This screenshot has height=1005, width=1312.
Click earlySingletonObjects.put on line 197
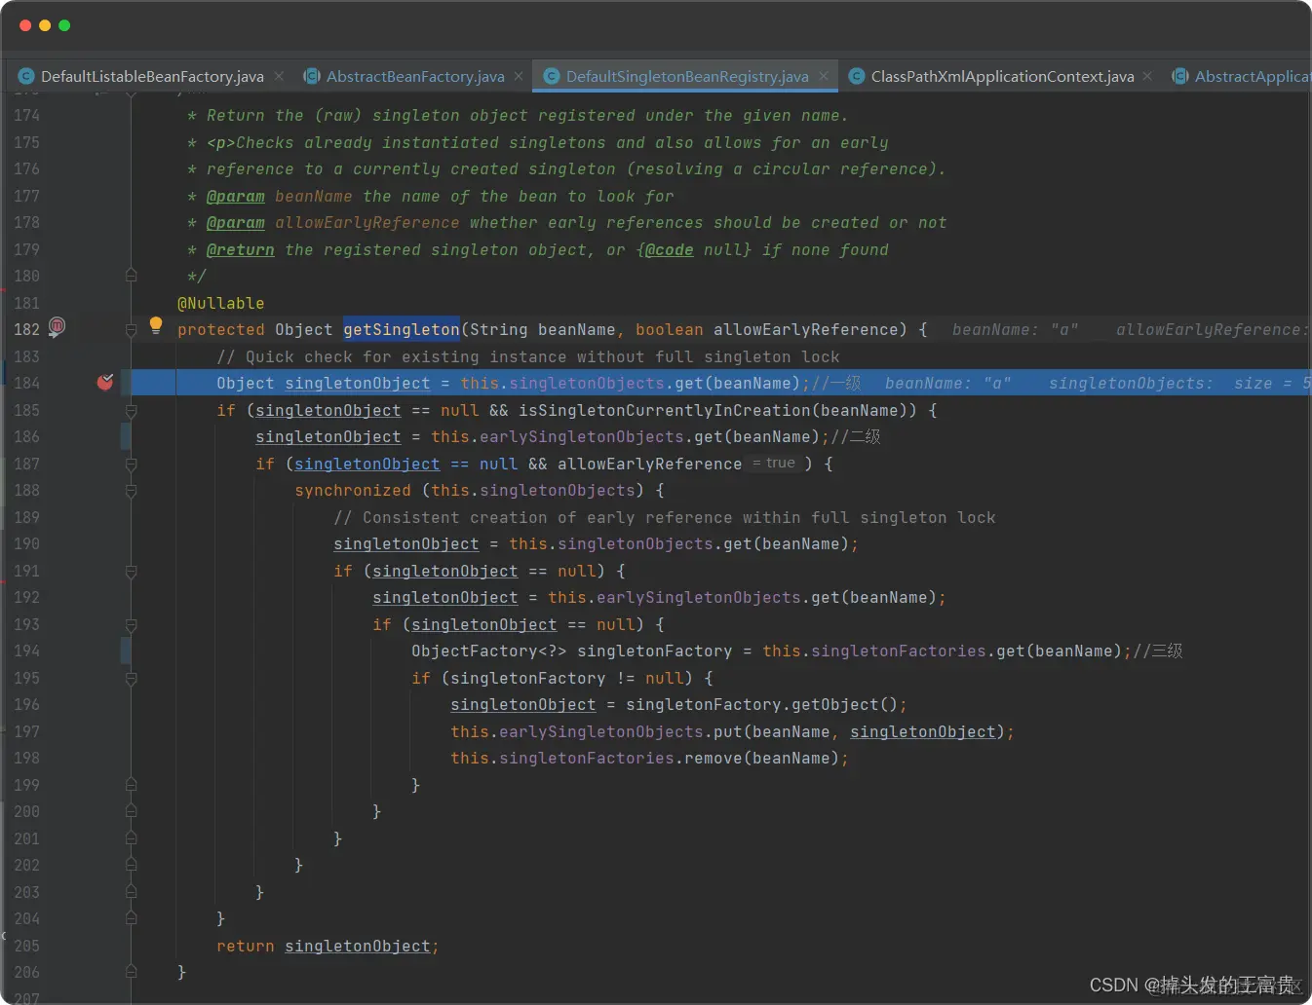[620, 731]
